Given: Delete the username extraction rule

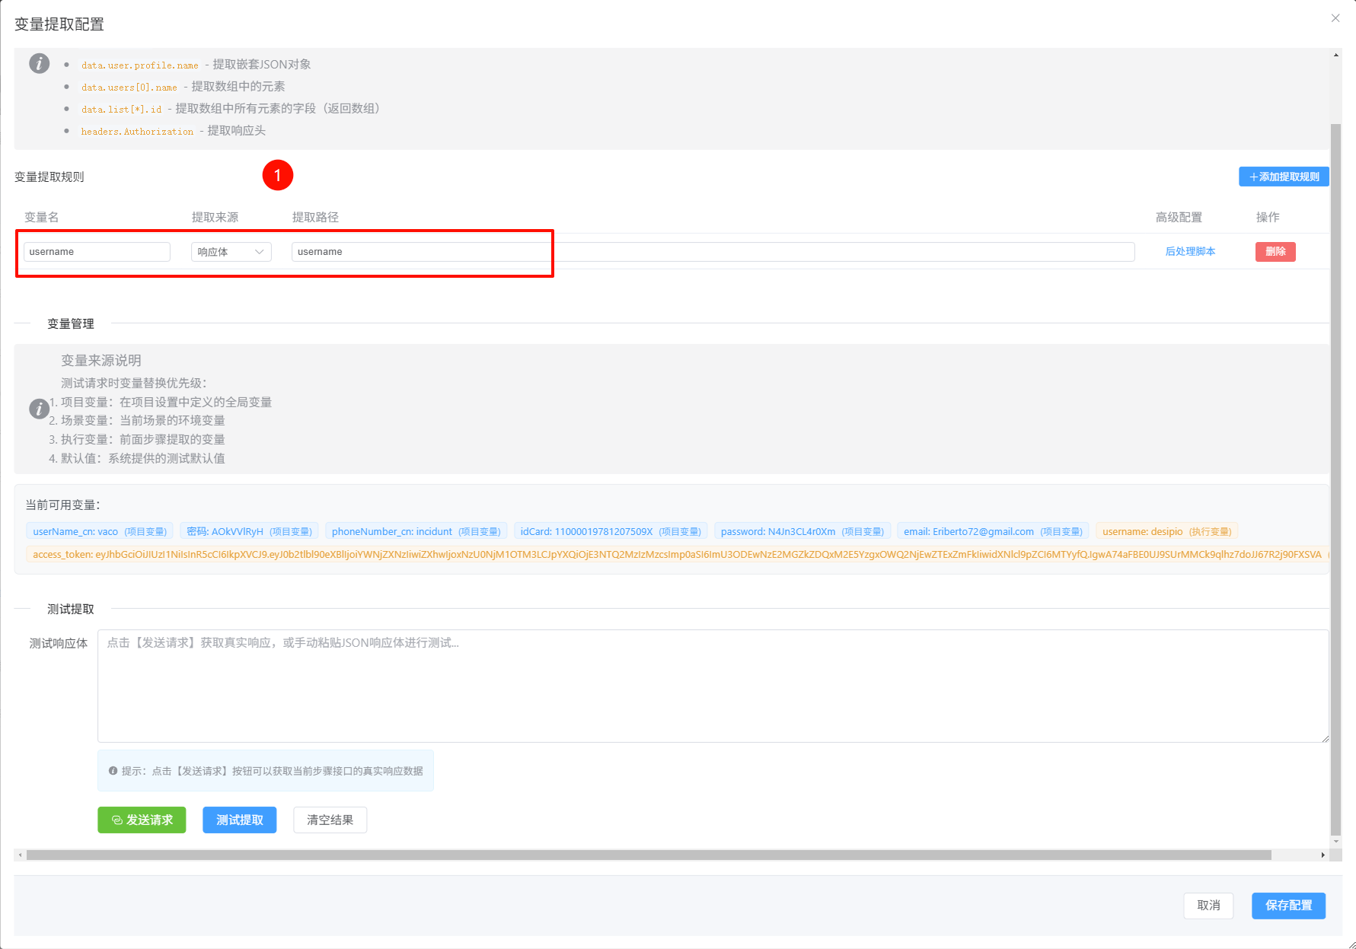Looking at the screenshot, I should pyautogui.click(x=1275, y=252).
